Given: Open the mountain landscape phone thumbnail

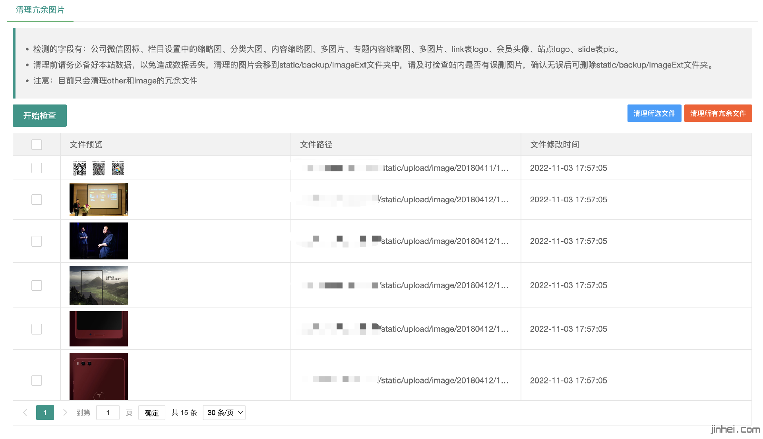Looking at the screenshot, I should [x=99, y=285].
